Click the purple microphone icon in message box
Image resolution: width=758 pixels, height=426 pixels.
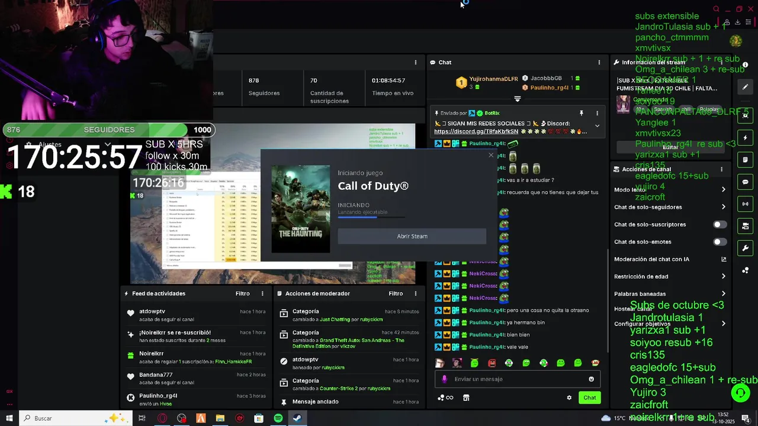coord(445,379)
